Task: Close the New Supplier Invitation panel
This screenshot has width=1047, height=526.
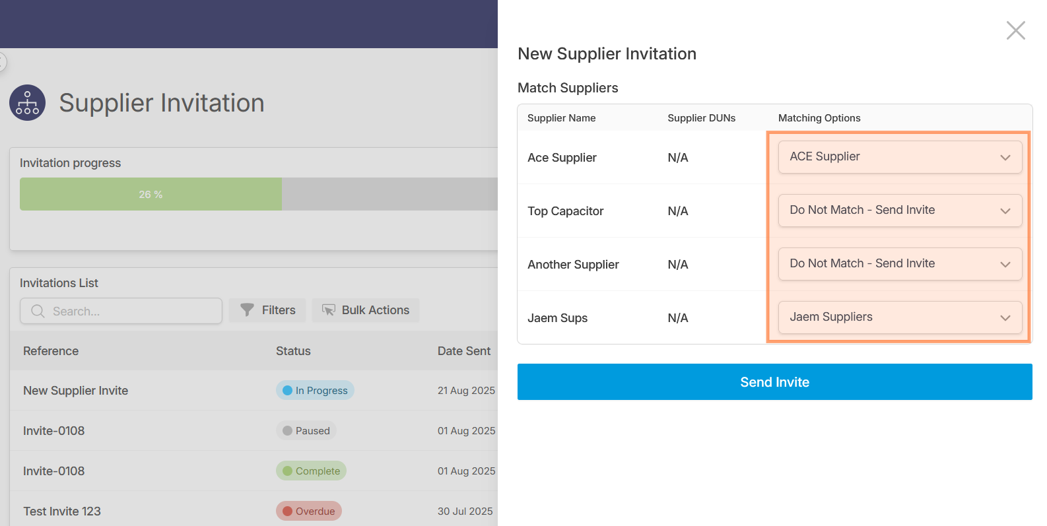Action: (1015, 30)
